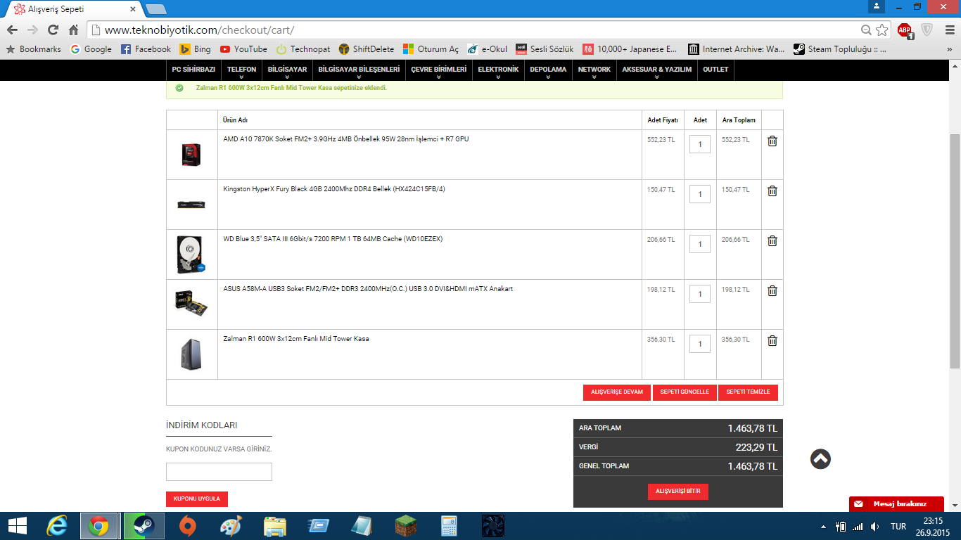
Task: Expand the ELEKTRONİK category menu
Action: [498, 70]
